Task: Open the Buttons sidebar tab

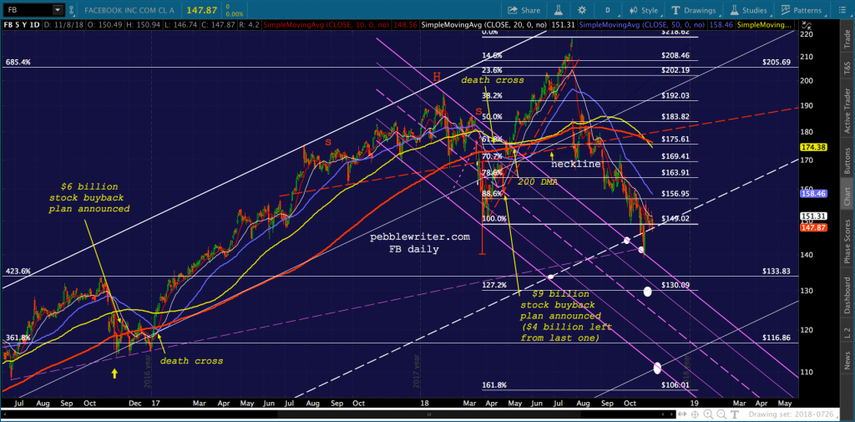Action: (848, 159)
